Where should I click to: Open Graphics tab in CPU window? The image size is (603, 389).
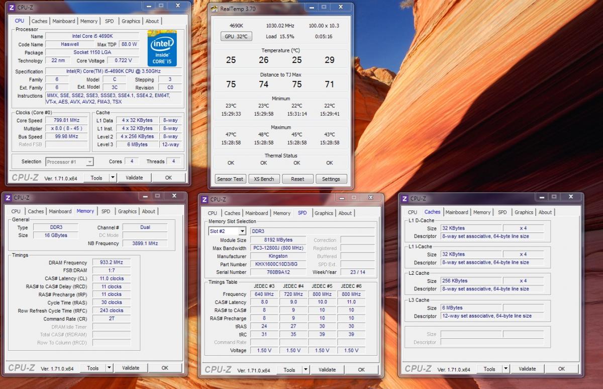[131, 21]
